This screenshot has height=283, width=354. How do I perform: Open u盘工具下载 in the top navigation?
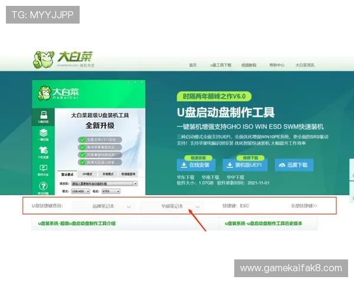click(x=221, y=65)
